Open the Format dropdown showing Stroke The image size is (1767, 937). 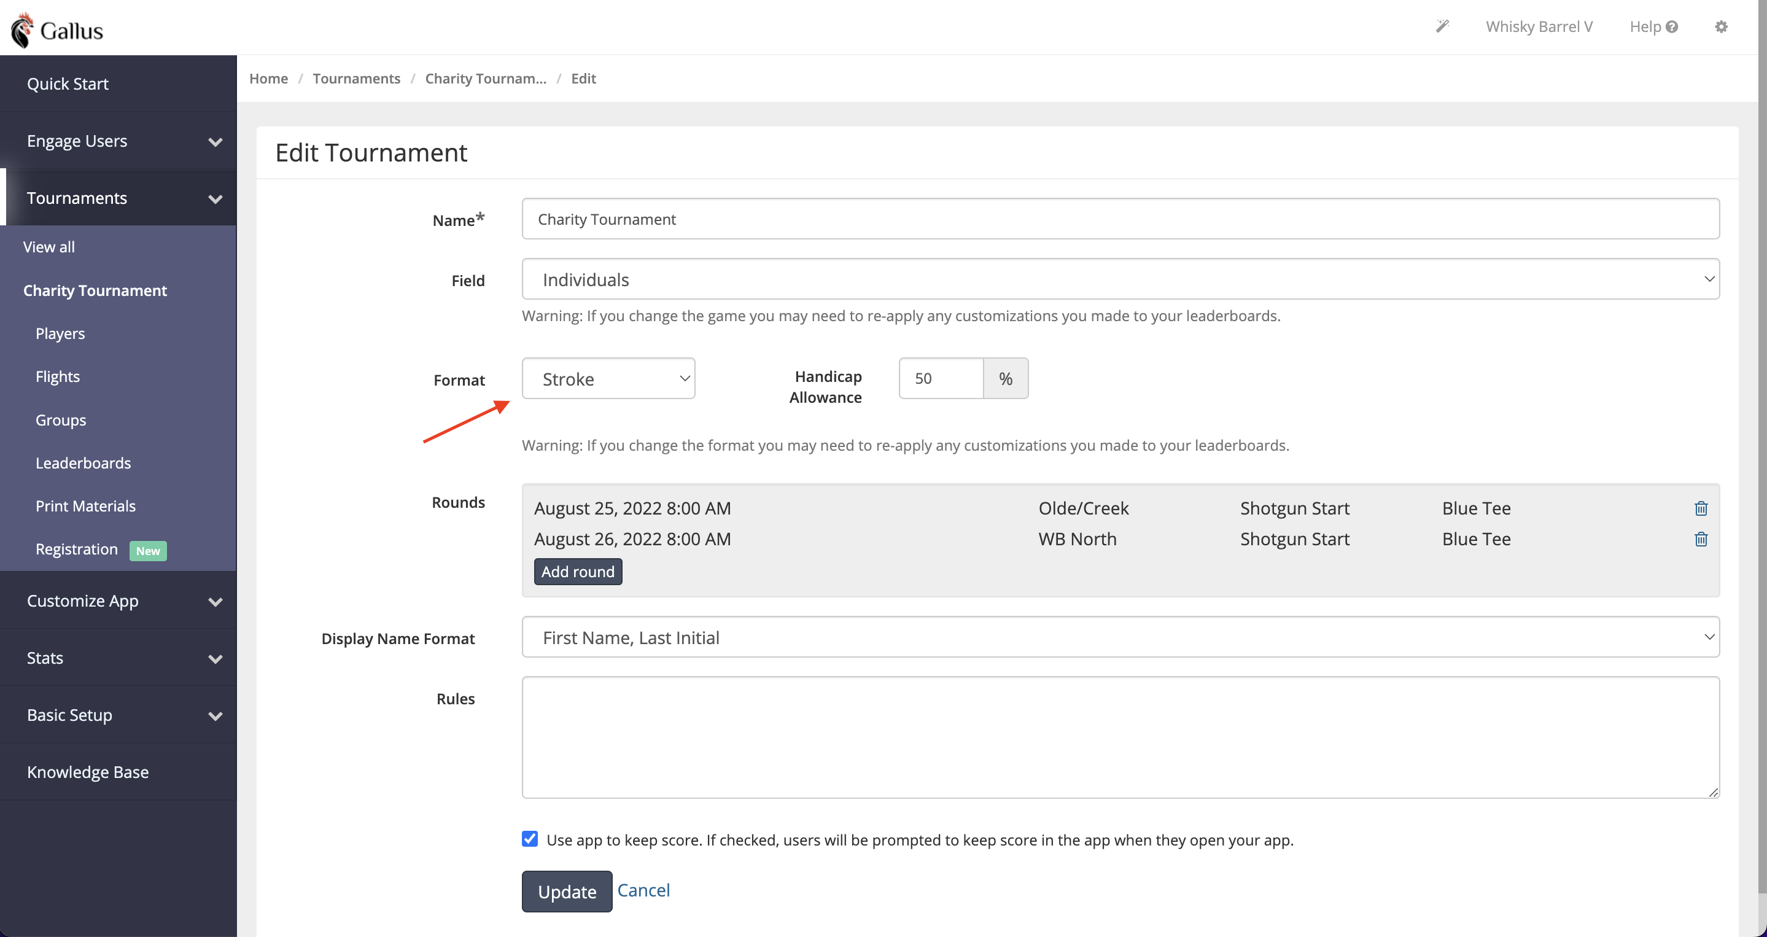pyautogui.click(x=608, y=379)
